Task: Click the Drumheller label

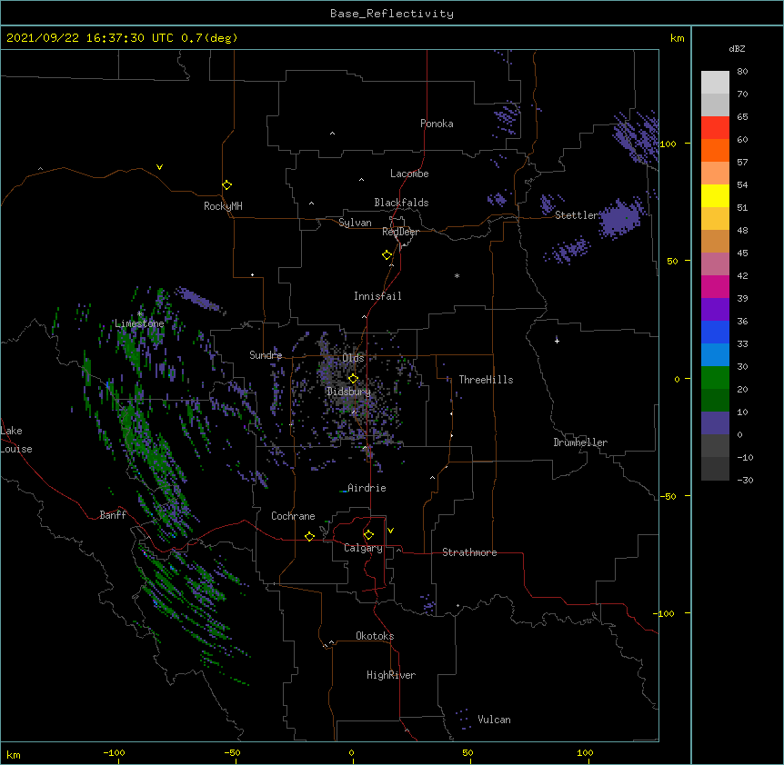Action: point(580,442)
